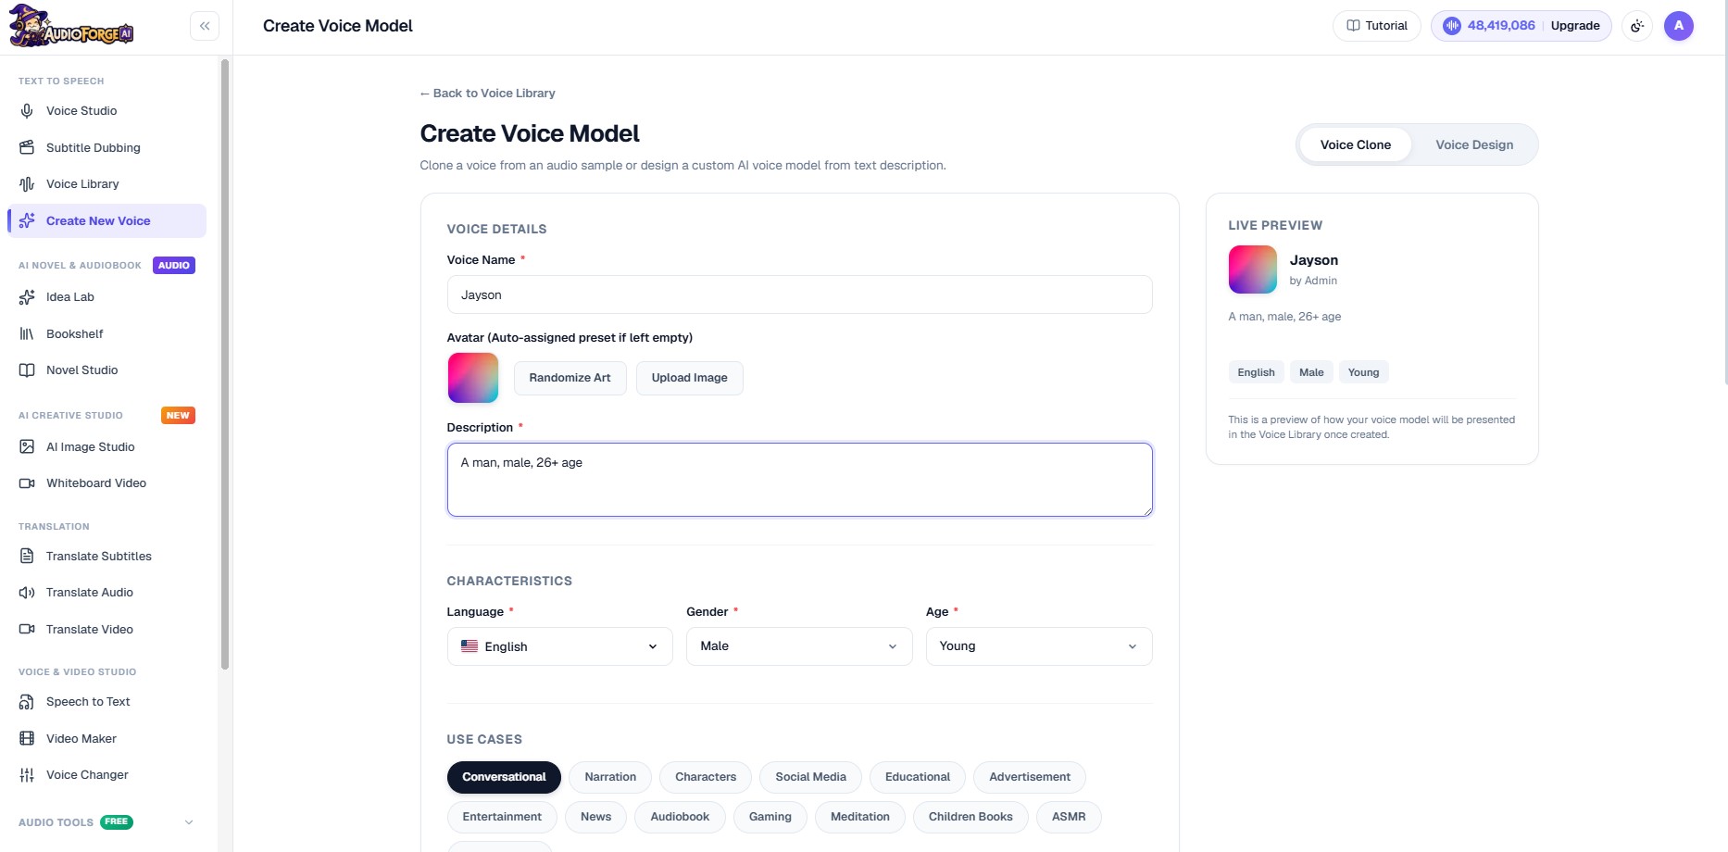Click the Video Maker film icon

[27, 738]
